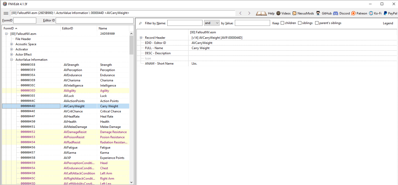Select the AVXP Experience Points row
The width and height of the screenshot is (398, 185).
click(x=66, y=158)
